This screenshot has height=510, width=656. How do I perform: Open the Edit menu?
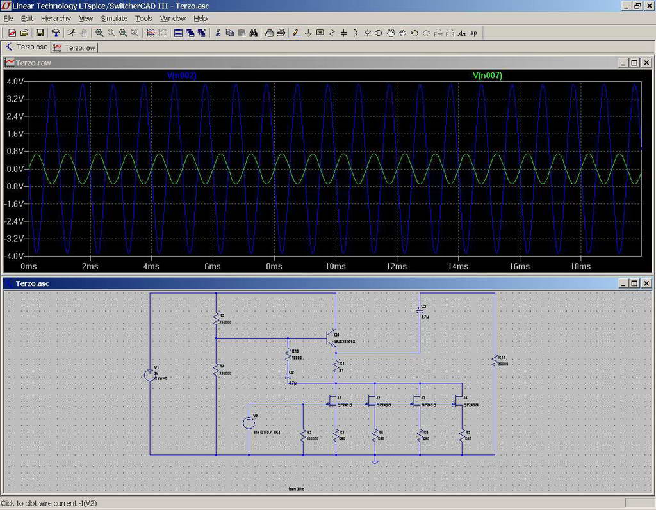27,19
